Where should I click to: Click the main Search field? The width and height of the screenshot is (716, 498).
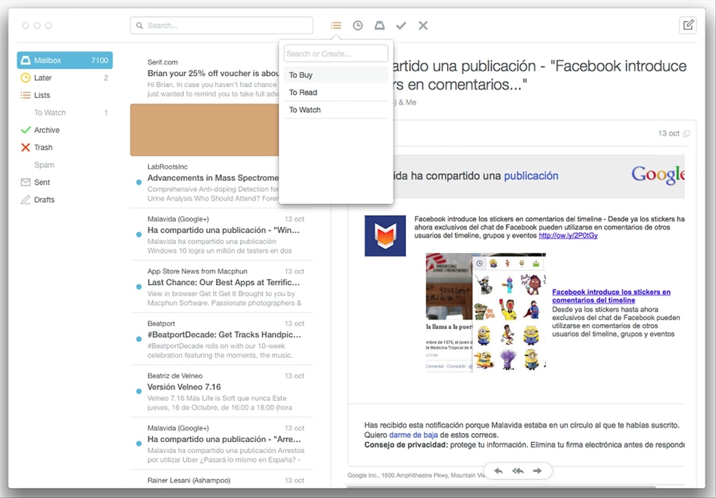point(221,25)
